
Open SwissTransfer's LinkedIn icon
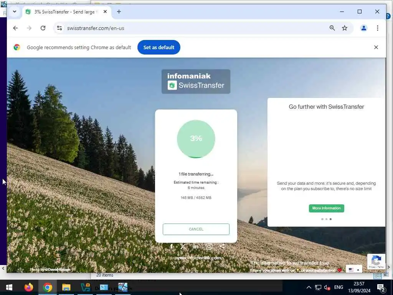pos(196,247)
